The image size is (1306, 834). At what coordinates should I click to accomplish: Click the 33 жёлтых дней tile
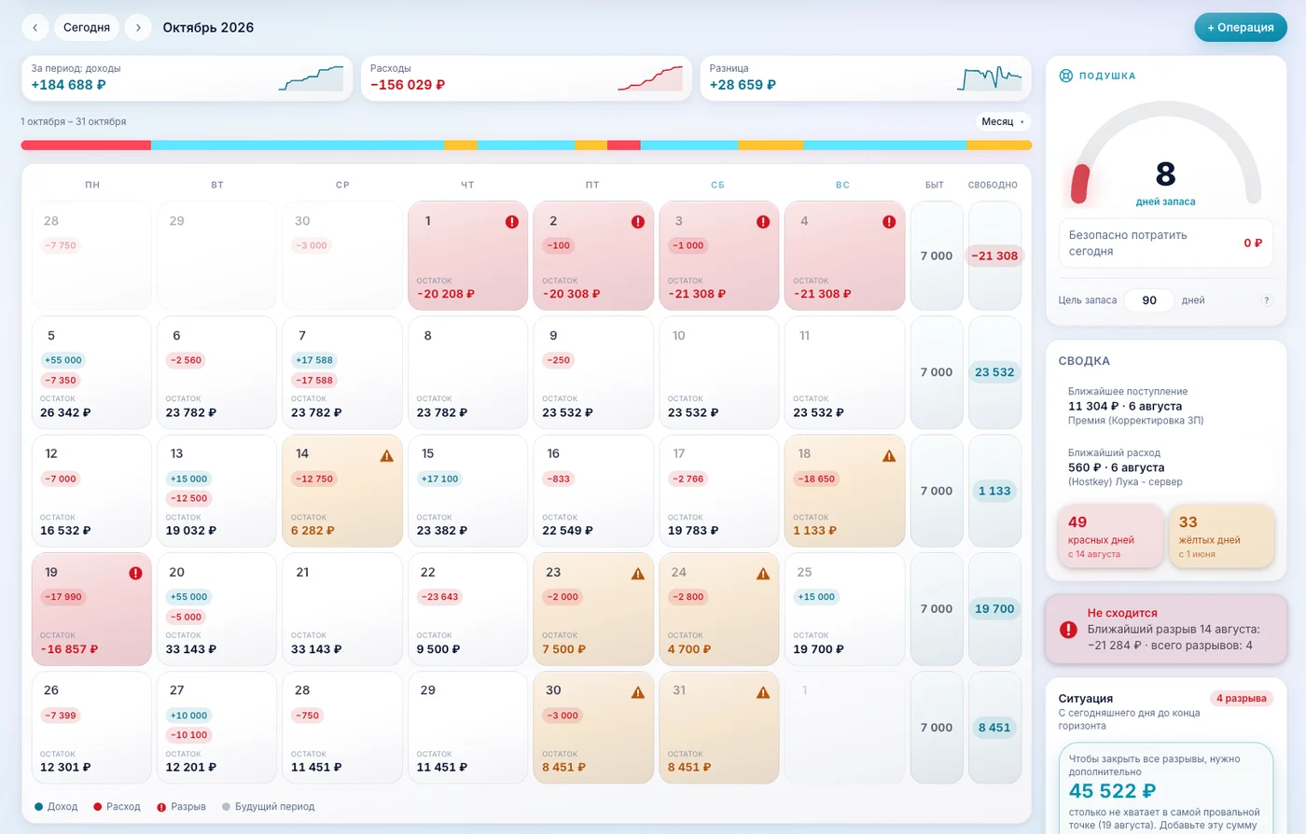click(1221, 536)
